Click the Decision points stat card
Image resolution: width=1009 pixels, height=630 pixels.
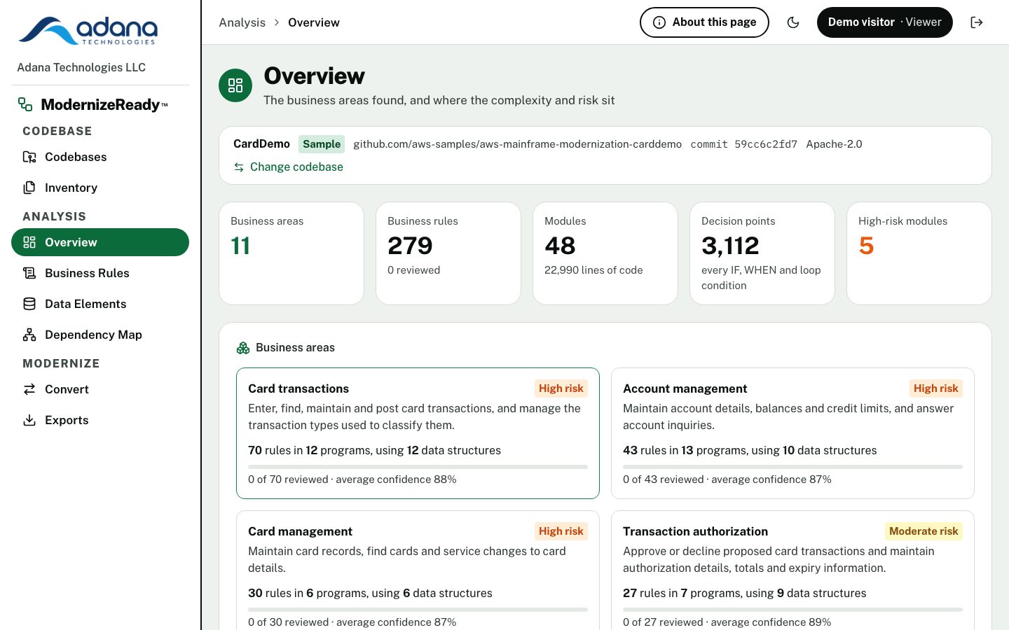[x=762, y=253]
